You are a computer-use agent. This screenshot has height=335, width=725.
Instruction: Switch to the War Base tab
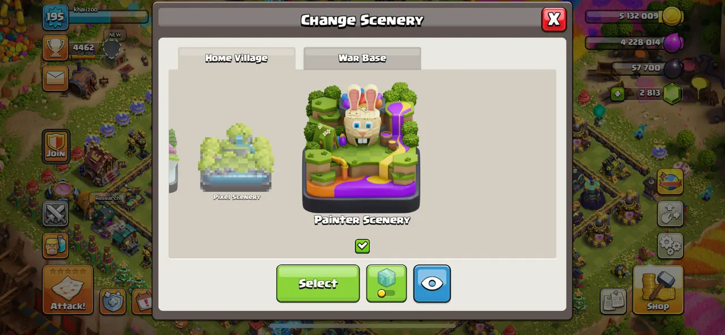(x=362, y=58)
